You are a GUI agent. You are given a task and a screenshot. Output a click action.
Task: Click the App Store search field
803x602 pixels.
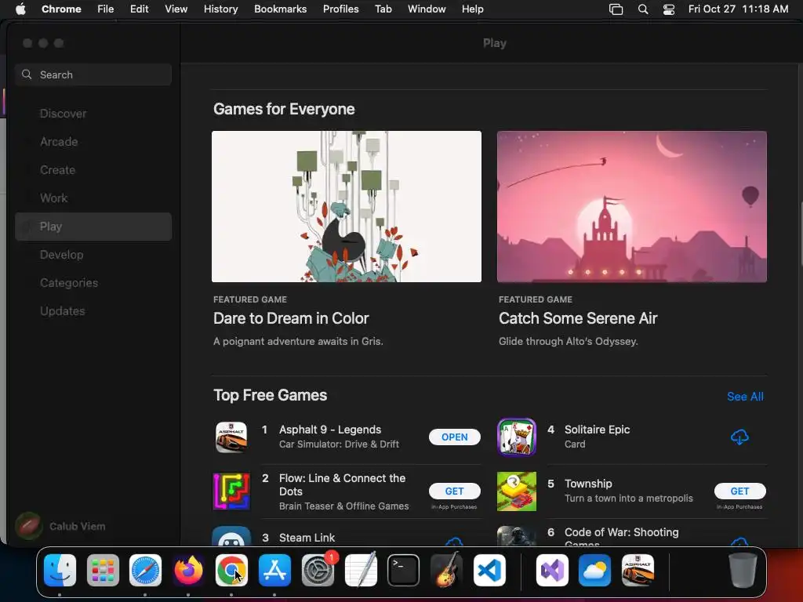click(93, 74)
